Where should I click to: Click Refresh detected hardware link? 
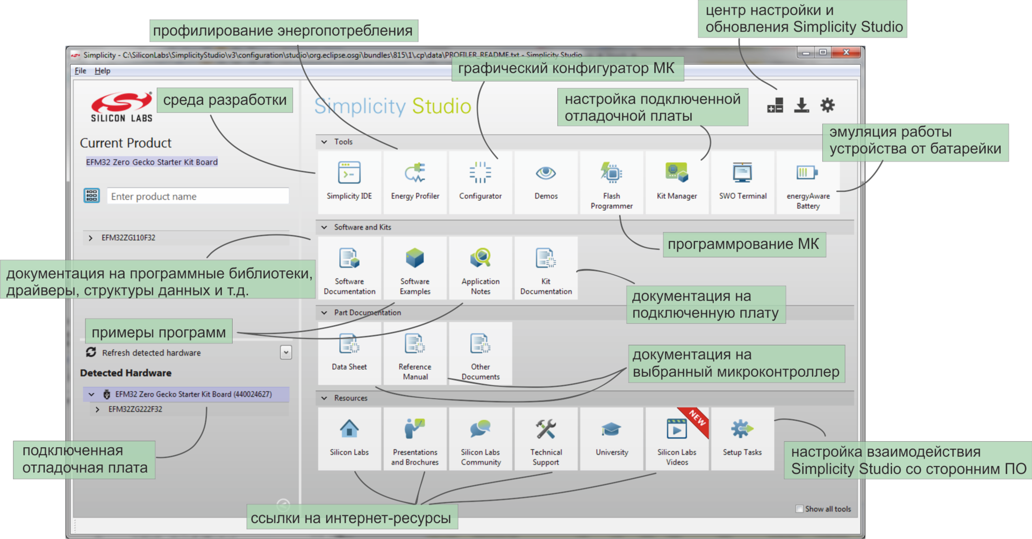pos(152,353)
